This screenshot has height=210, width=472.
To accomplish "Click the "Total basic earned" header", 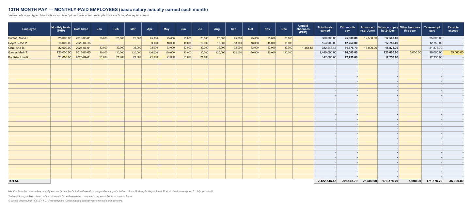I will click(x=325, y=29).
